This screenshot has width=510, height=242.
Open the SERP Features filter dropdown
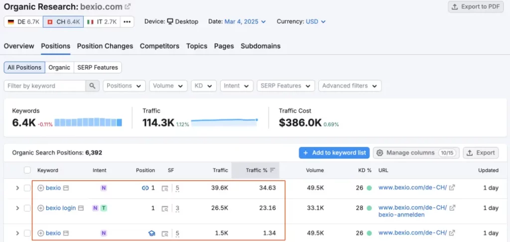(x=286, y=86)
